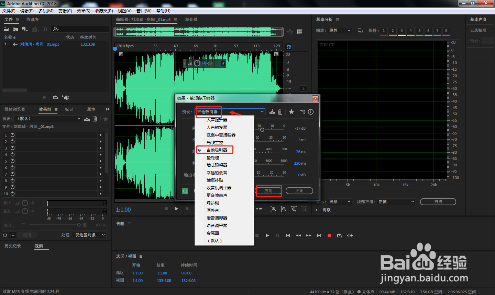Expand effects slot 2 arrow menu
Screen dimensions: 495x295
[x=100, y=142]
